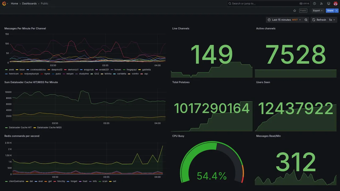Open the Last 15 minutes time picker

tap(284, 20)
